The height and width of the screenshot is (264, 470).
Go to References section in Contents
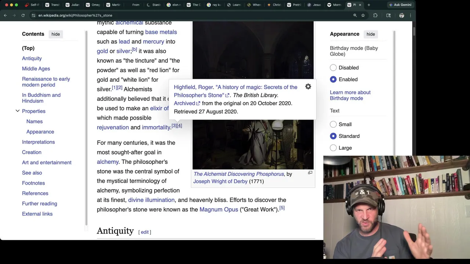35,193
